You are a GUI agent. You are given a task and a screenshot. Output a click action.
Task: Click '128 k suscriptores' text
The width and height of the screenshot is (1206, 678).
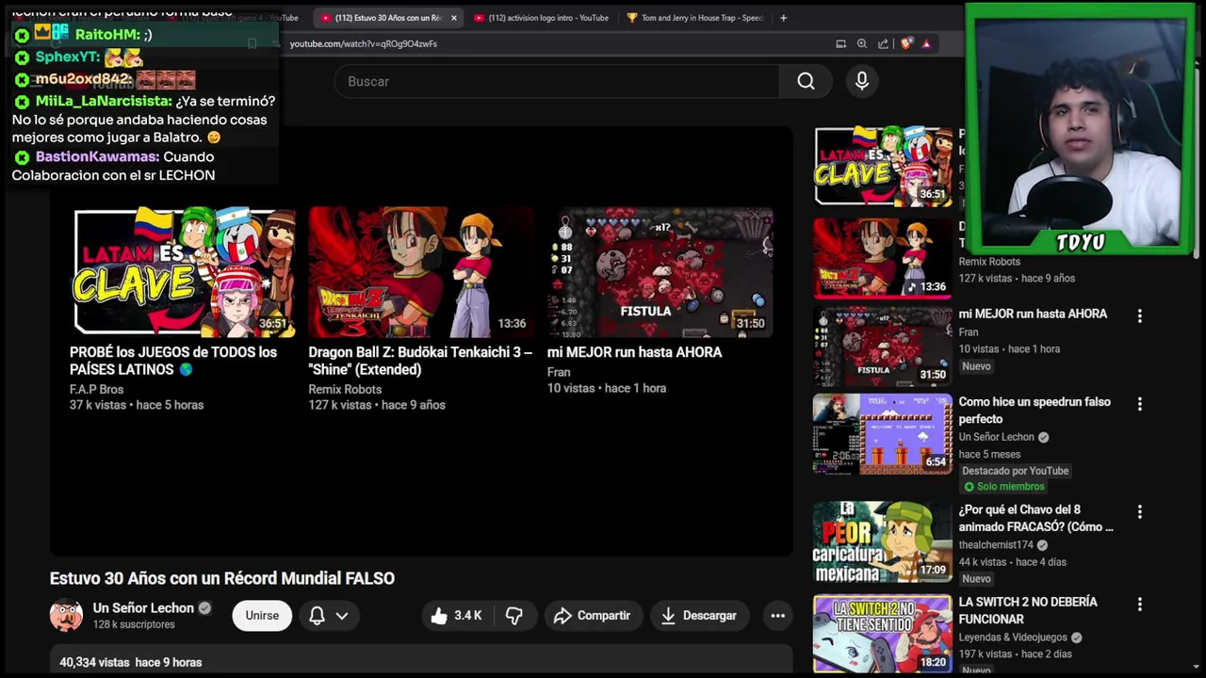click(134, 625)
